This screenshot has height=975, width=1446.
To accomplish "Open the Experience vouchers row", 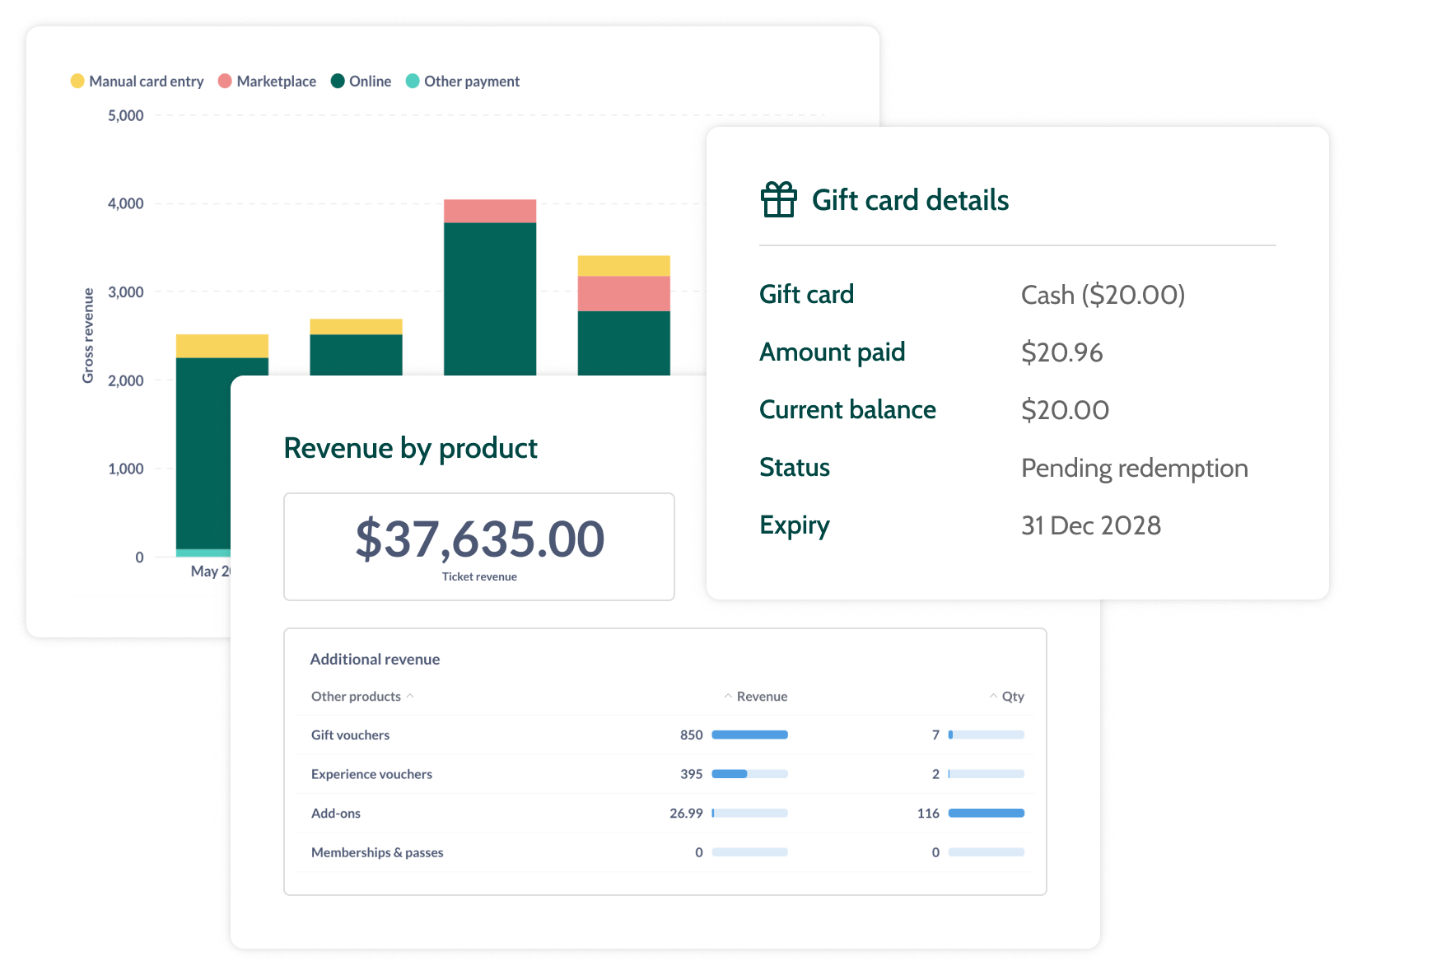I will (371, 774).
